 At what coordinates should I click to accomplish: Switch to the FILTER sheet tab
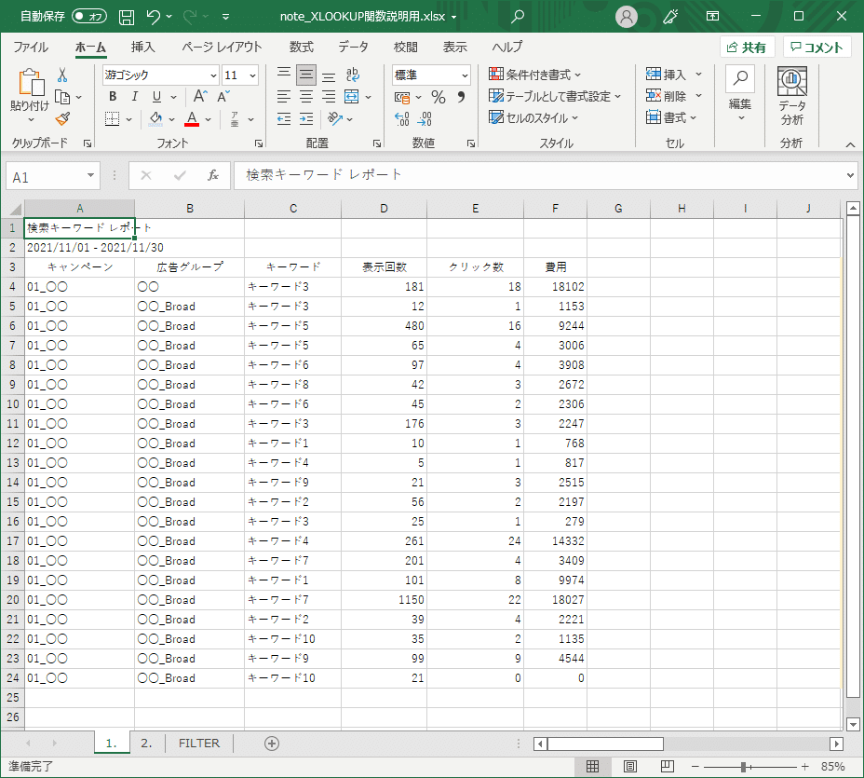199,744
